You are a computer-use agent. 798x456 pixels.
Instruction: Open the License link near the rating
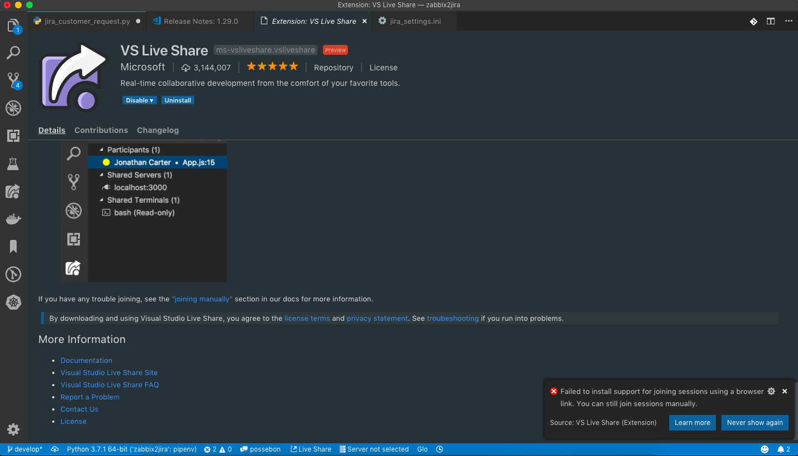coord(383,68)
